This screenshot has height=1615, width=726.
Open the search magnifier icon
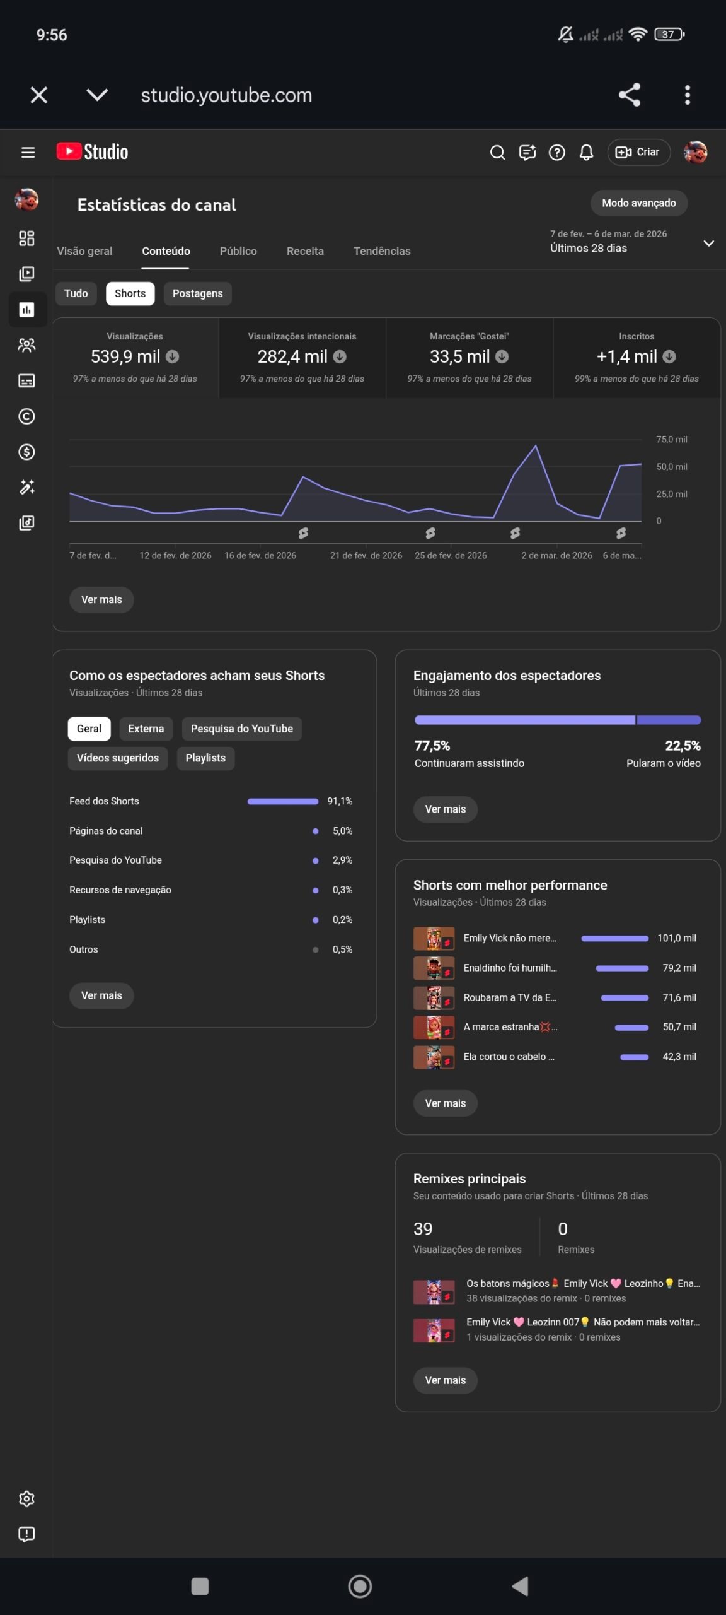(497, 152)
